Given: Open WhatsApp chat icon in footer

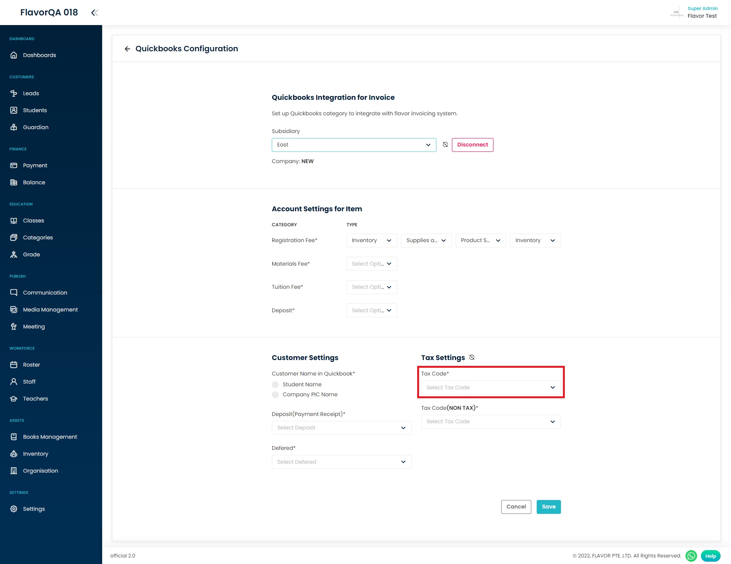Looking at the screenshot, I should [x=691, y=556].
